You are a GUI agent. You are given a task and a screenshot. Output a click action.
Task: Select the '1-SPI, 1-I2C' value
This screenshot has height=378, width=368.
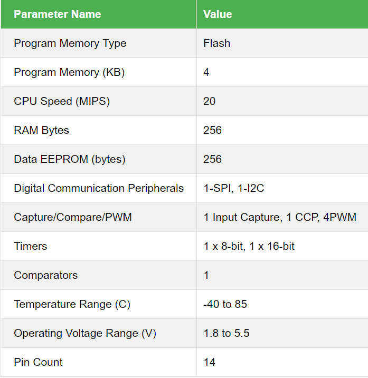[233, 188]
